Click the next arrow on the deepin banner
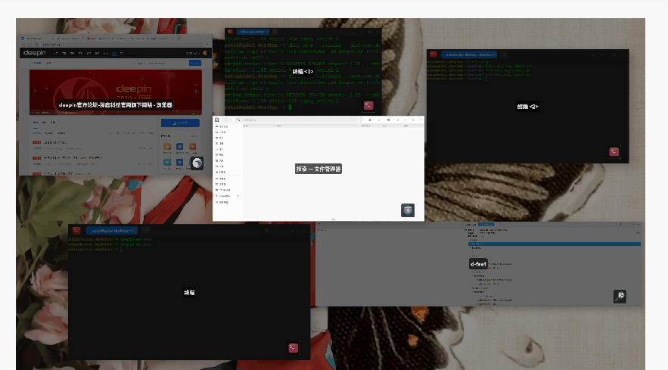The width and height of the screenshot is (668, 370). 196,91
